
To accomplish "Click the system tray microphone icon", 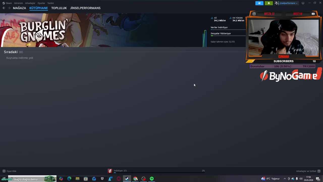I will [297, 179].
